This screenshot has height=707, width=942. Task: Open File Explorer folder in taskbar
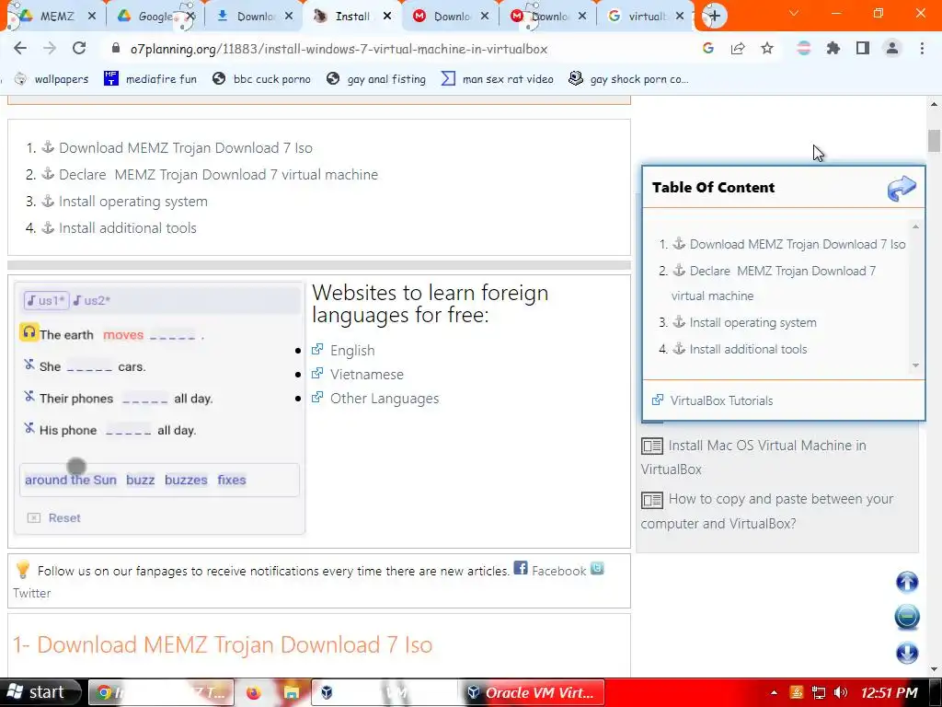[x=292, y=692]
